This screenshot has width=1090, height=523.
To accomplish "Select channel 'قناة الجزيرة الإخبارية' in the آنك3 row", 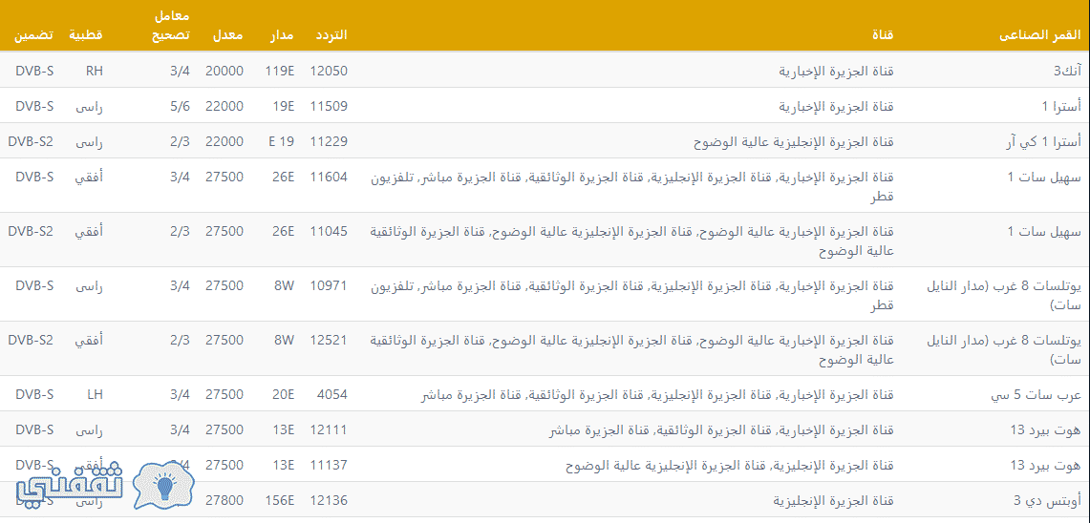I will click(836, 71).
